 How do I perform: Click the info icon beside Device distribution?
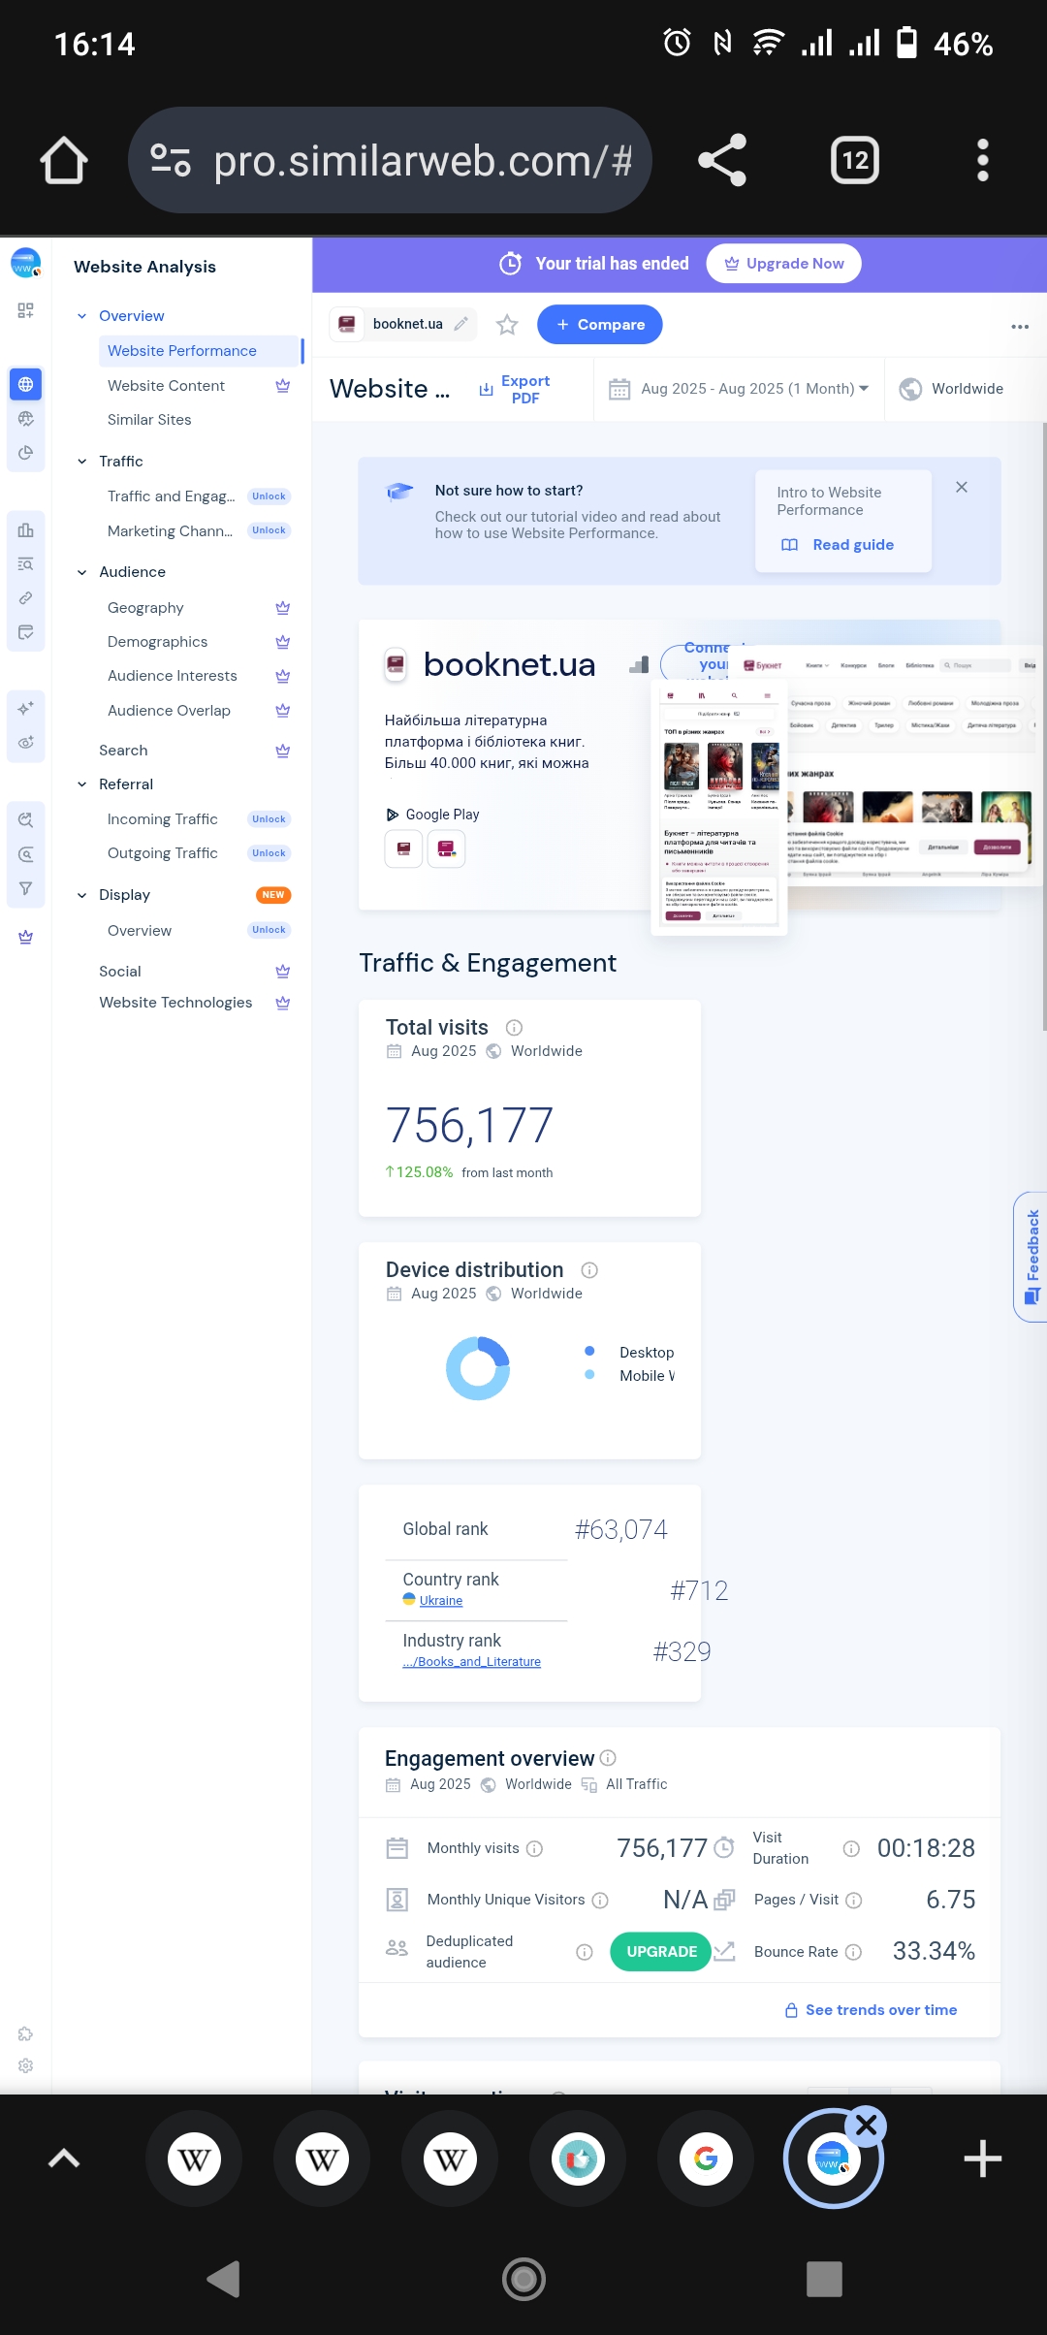point(589,1270)
